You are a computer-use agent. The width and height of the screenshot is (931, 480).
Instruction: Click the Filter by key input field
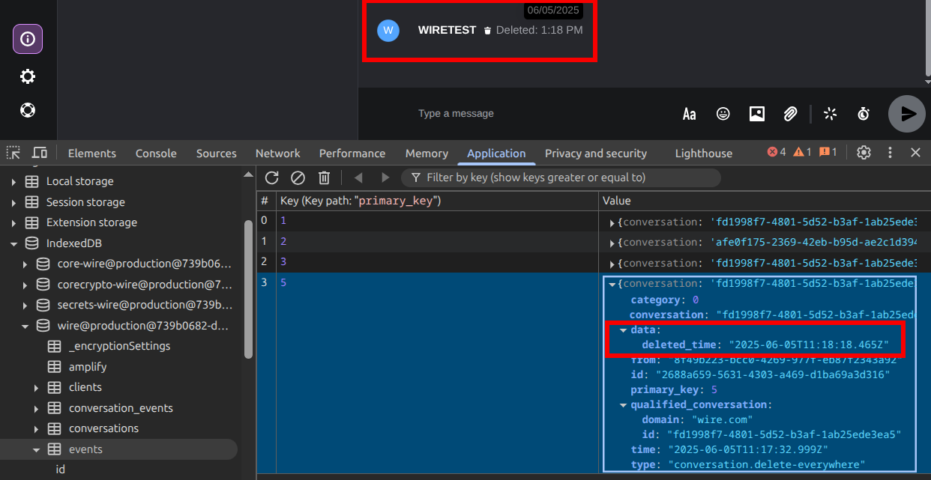(x=562, y=177)
